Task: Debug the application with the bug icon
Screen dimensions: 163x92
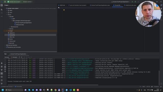Action: pyautogui.click(x=135, y=2)
